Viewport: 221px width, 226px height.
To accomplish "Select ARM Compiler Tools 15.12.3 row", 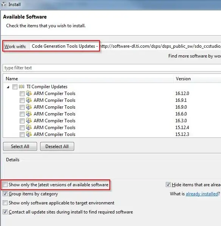I will pyautogui.click(x=112, y=134).
